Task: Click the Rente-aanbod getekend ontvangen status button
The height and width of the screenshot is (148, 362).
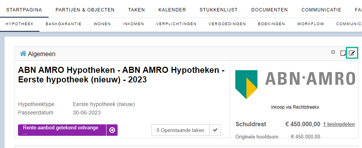Action: (x=62, y=130)
